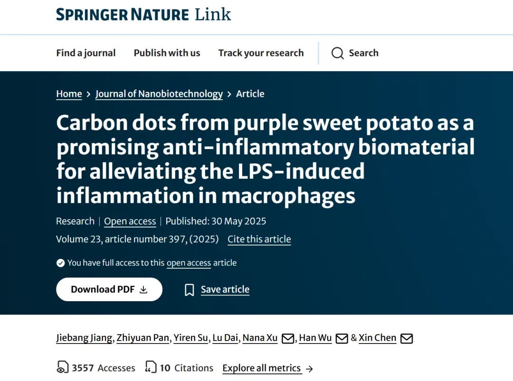Click Cite this article link
The height and width of the screenshot is (381, 513).
pyautogui.click(x=259, y=239)
